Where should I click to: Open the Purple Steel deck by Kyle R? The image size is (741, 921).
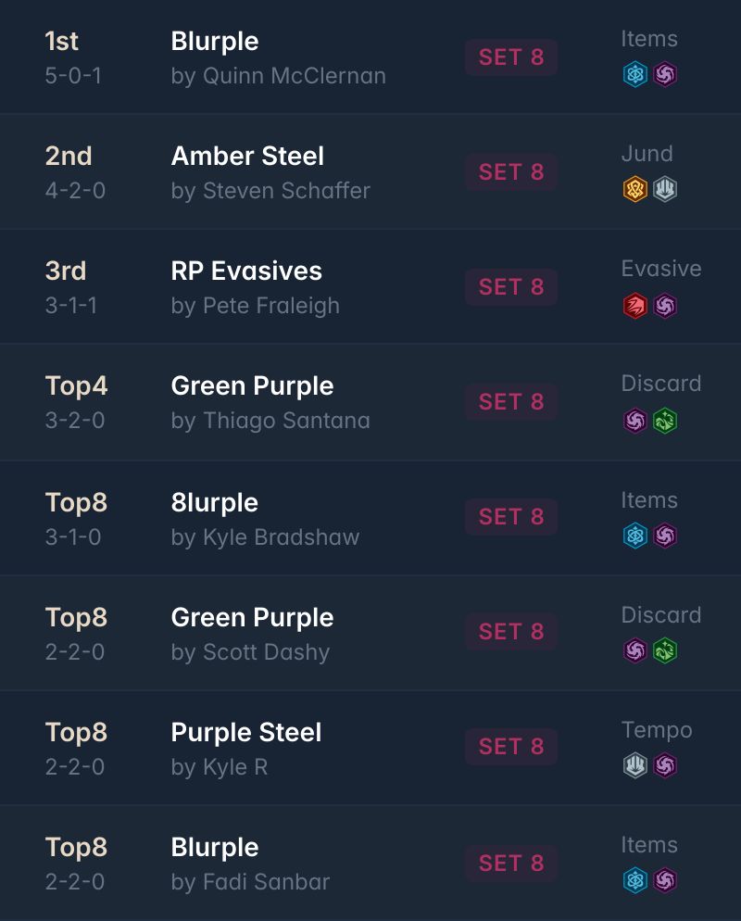click(x=246, y=733)
